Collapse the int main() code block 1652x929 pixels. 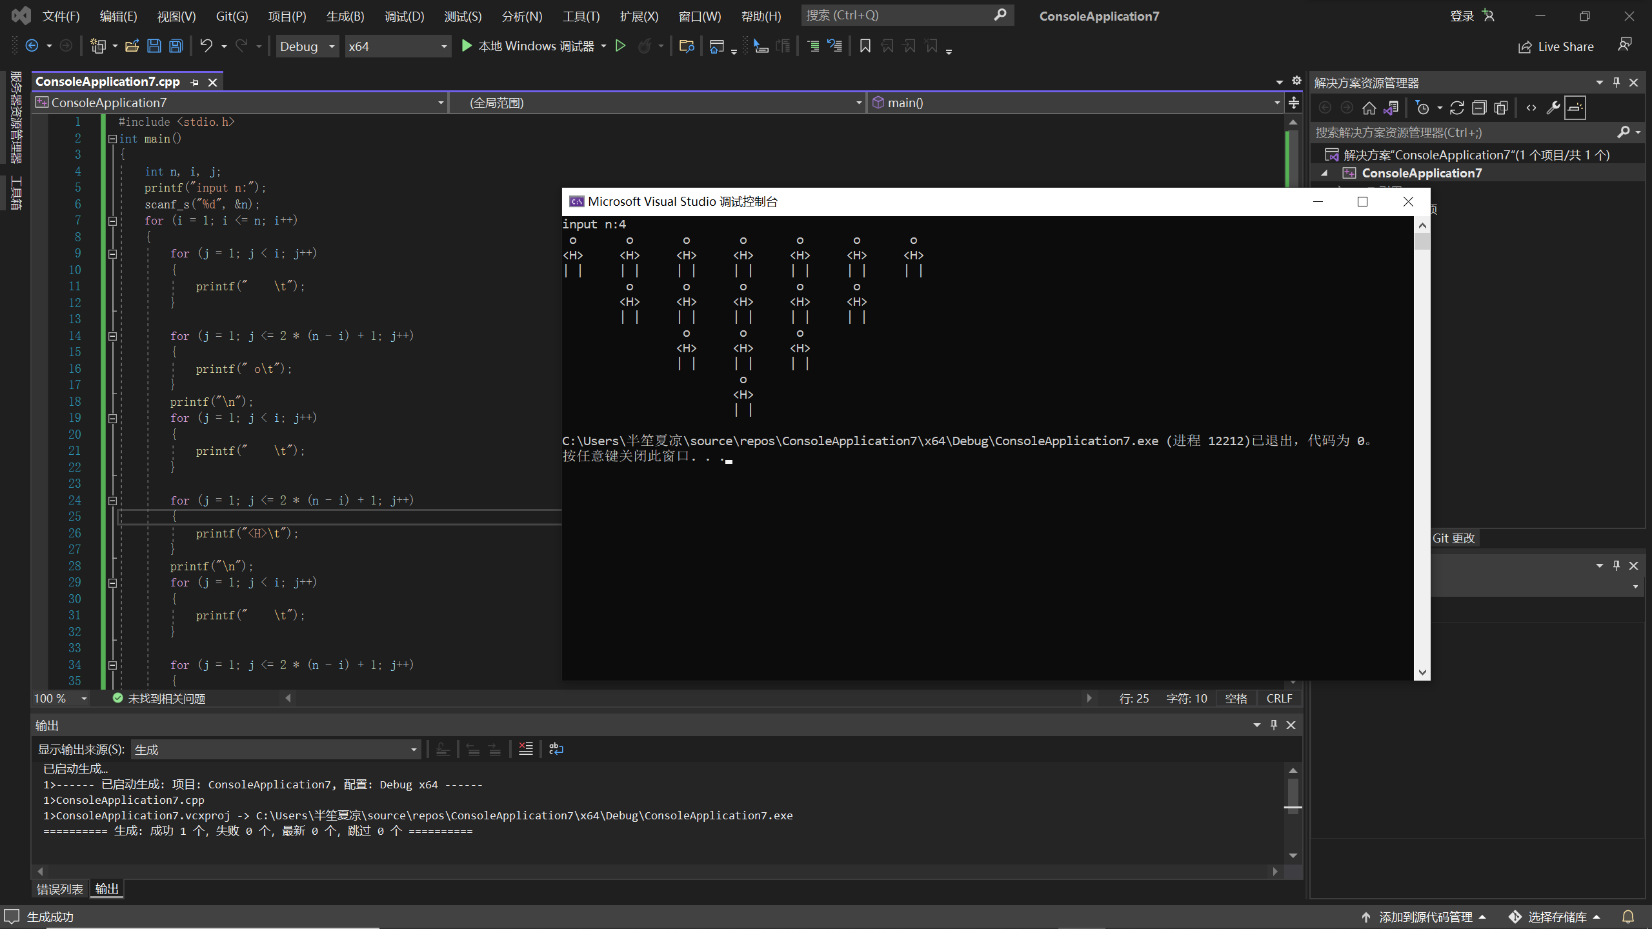tap(112, 139)
